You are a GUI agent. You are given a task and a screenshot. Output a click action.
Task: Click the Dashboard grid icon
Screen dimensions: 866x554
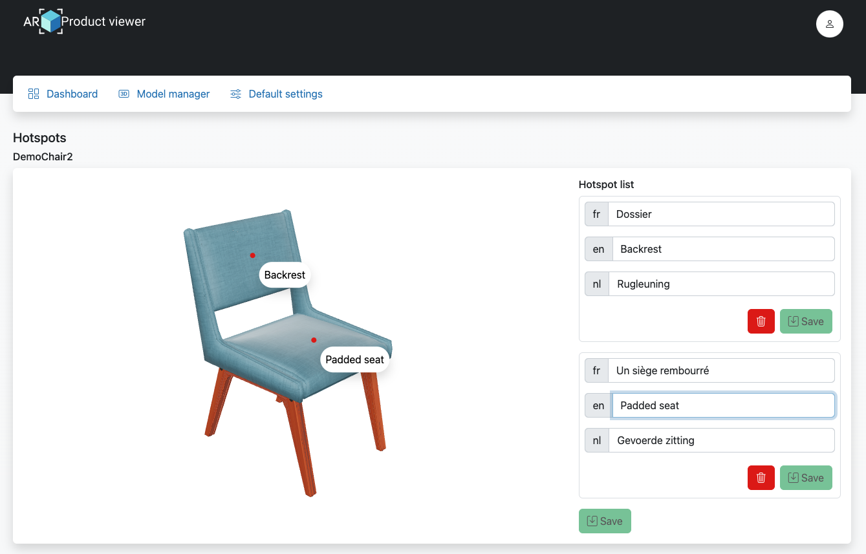[34, 94]
